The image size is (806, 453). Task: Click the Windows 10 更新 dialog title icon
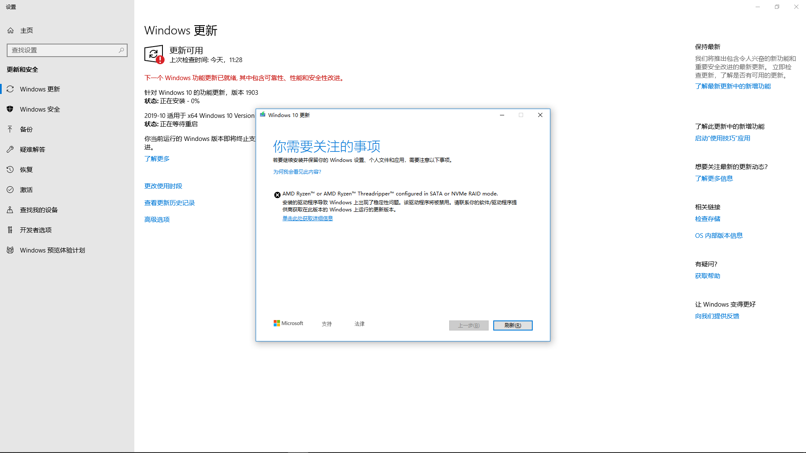click(263, 115)
